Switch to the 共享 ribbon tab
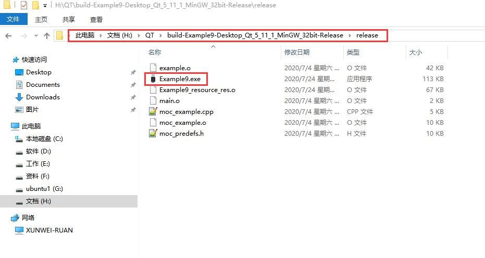This screenshot has width=485, height=258. [x=69, y=19]
